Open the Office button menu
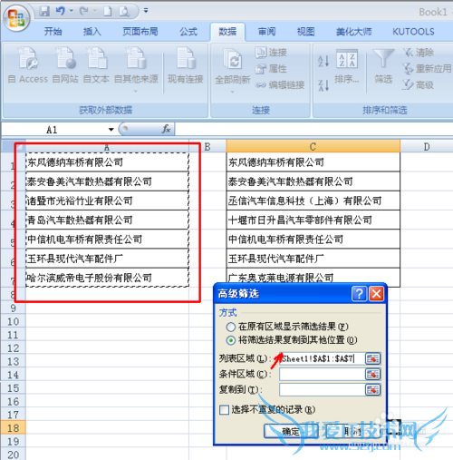 pos(16,17)
